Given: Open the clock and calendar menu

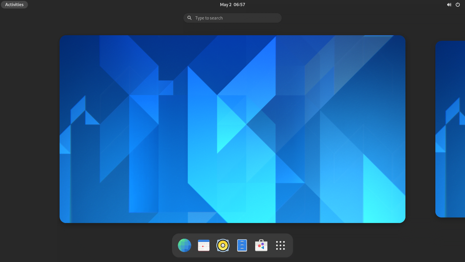Looking at the screenshot, I should tap(233, 5).
